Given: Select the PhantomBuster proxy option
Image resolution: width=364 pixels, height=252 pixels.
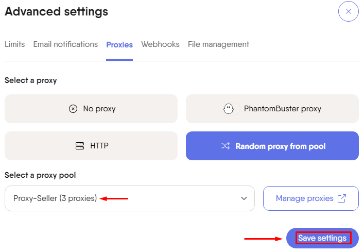Looking at the screenshot, I should tap(272, 109).
